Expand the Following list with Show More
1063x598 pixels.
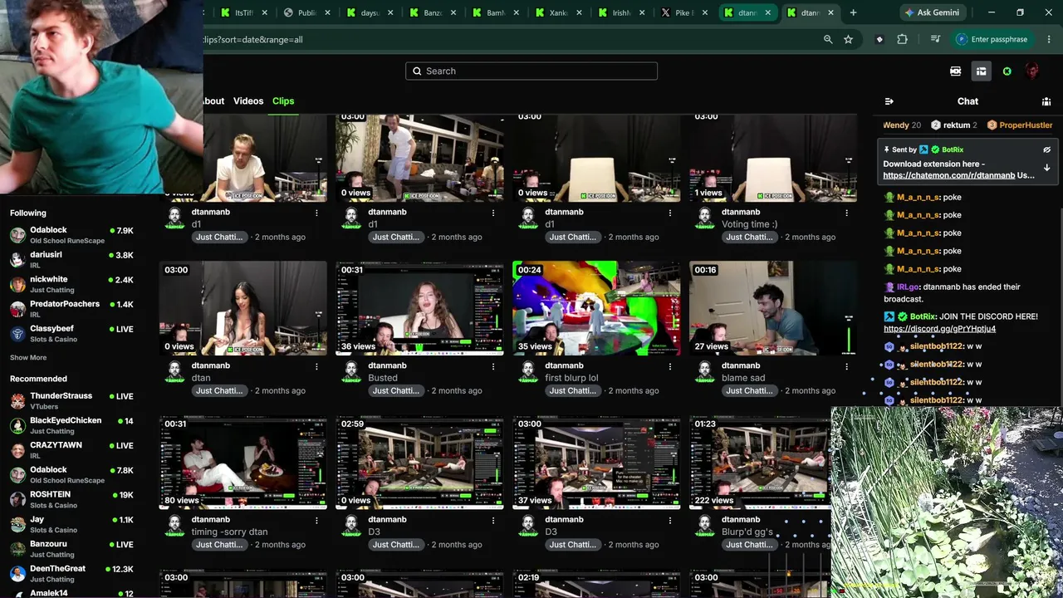point(28,358)
